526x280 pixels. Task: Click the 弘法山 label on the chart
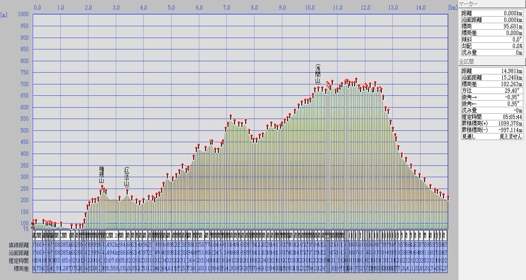127,177
